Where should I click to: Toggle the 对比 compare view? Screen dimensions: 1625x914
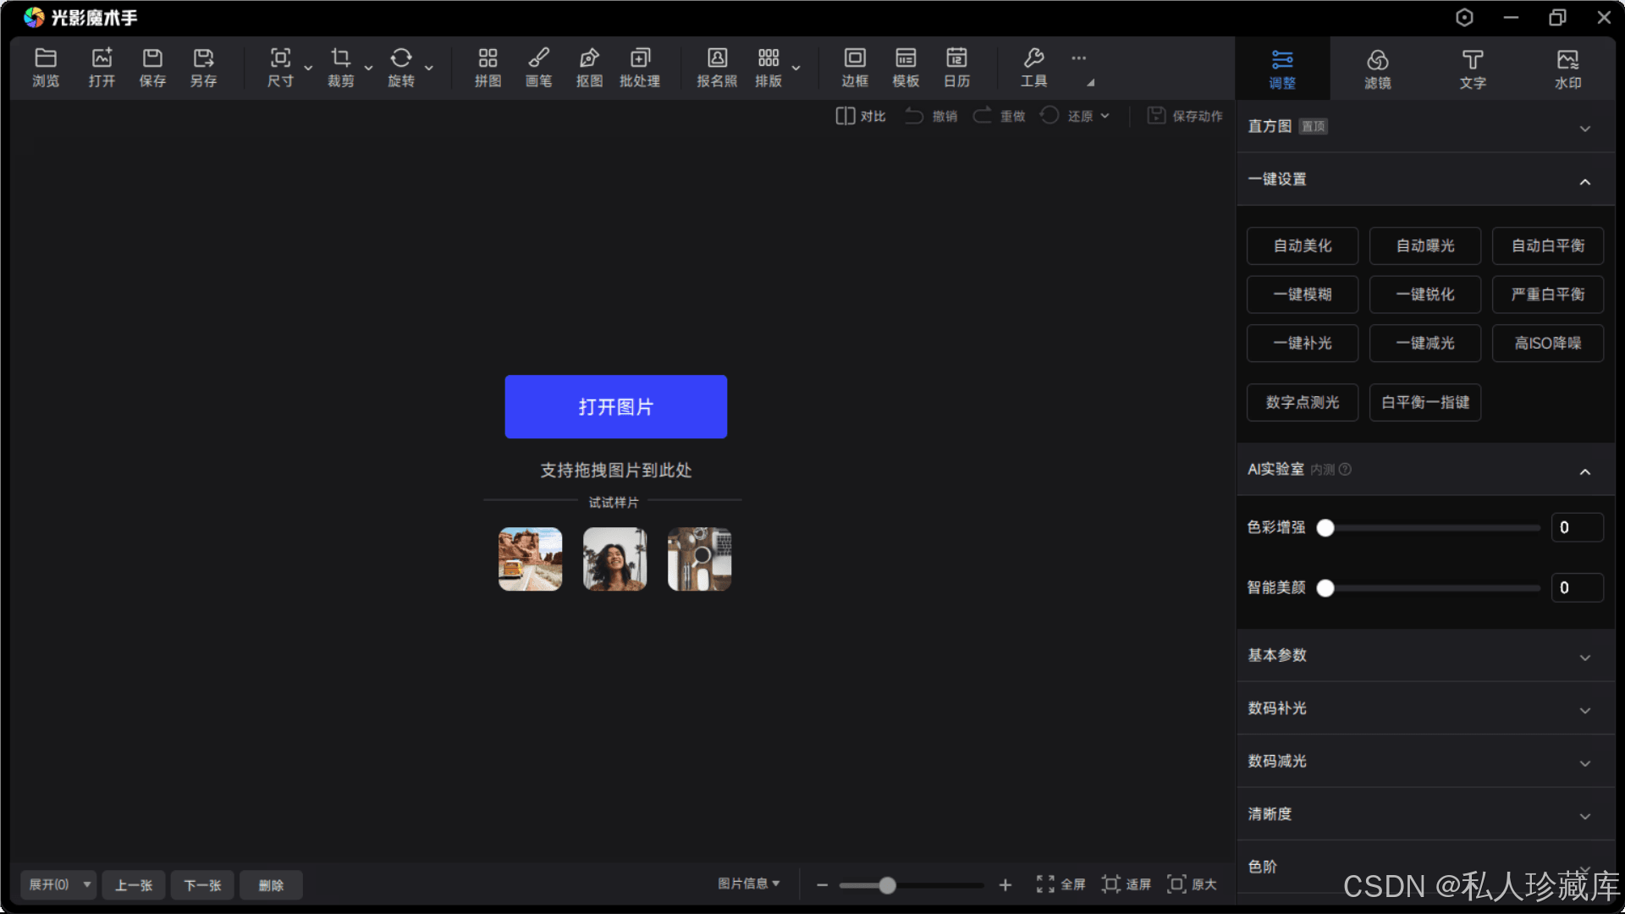[x=861, y=116]
